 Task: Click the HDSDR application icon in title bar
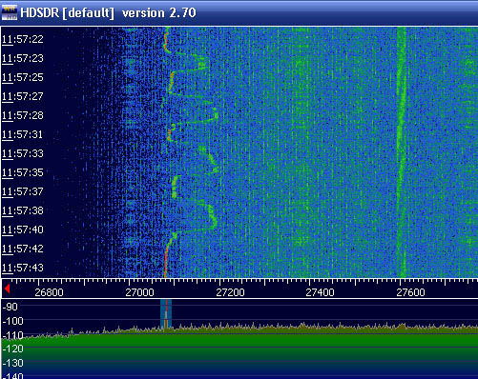point(9,12)
